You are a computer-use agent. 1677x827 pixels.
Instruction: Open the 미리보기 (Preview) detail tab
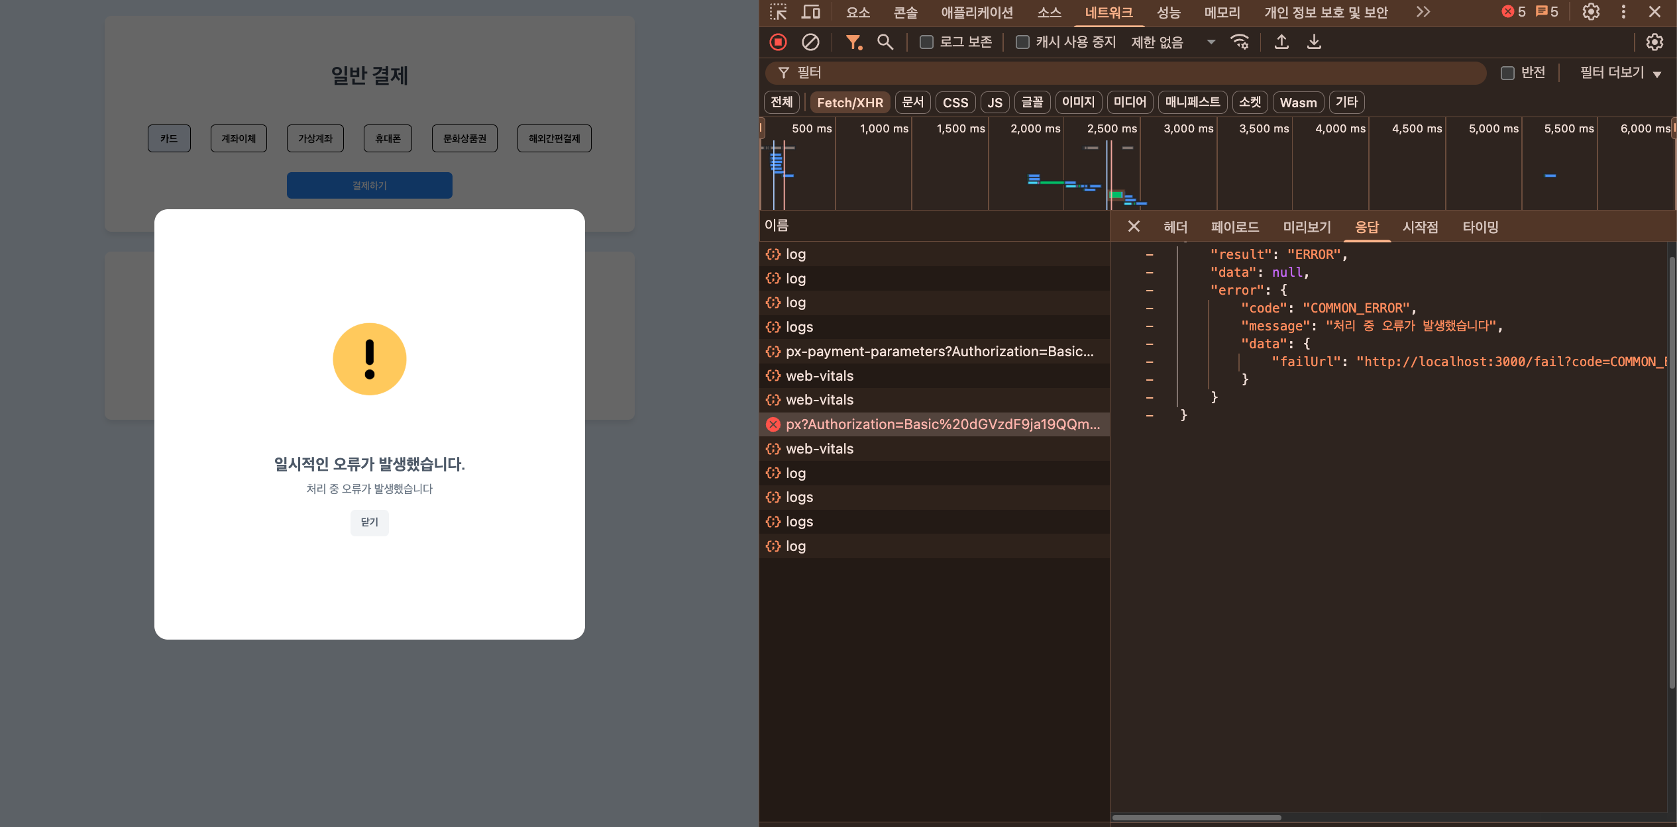pos(1307,226)
